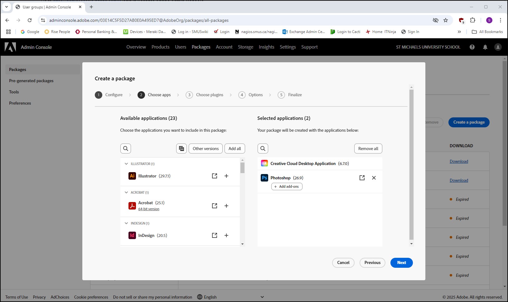This screenshot has width=508, height=302.
Task: Cancel the Create a package dialog
Action: click(x=343, y=263)
